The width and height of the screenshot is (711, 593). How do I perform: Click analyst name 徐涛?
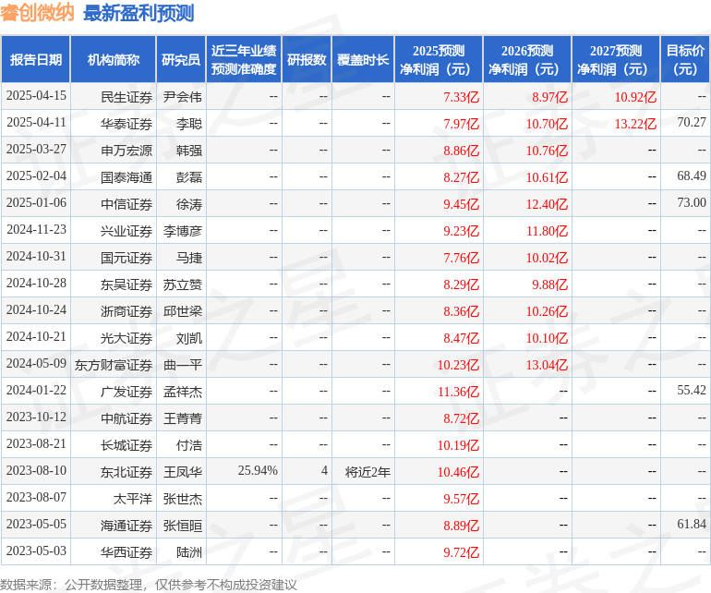[x=189, y=204]
